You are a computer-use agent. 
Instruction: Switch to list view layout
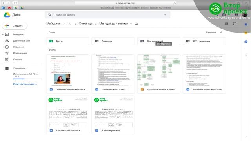coord(226,23)
